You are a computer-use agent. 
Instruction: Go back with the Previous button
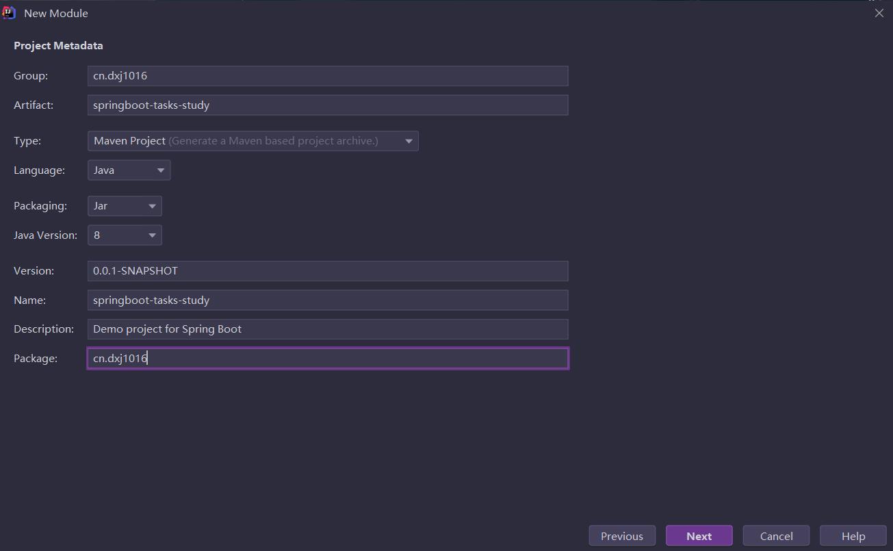(622, 536)
